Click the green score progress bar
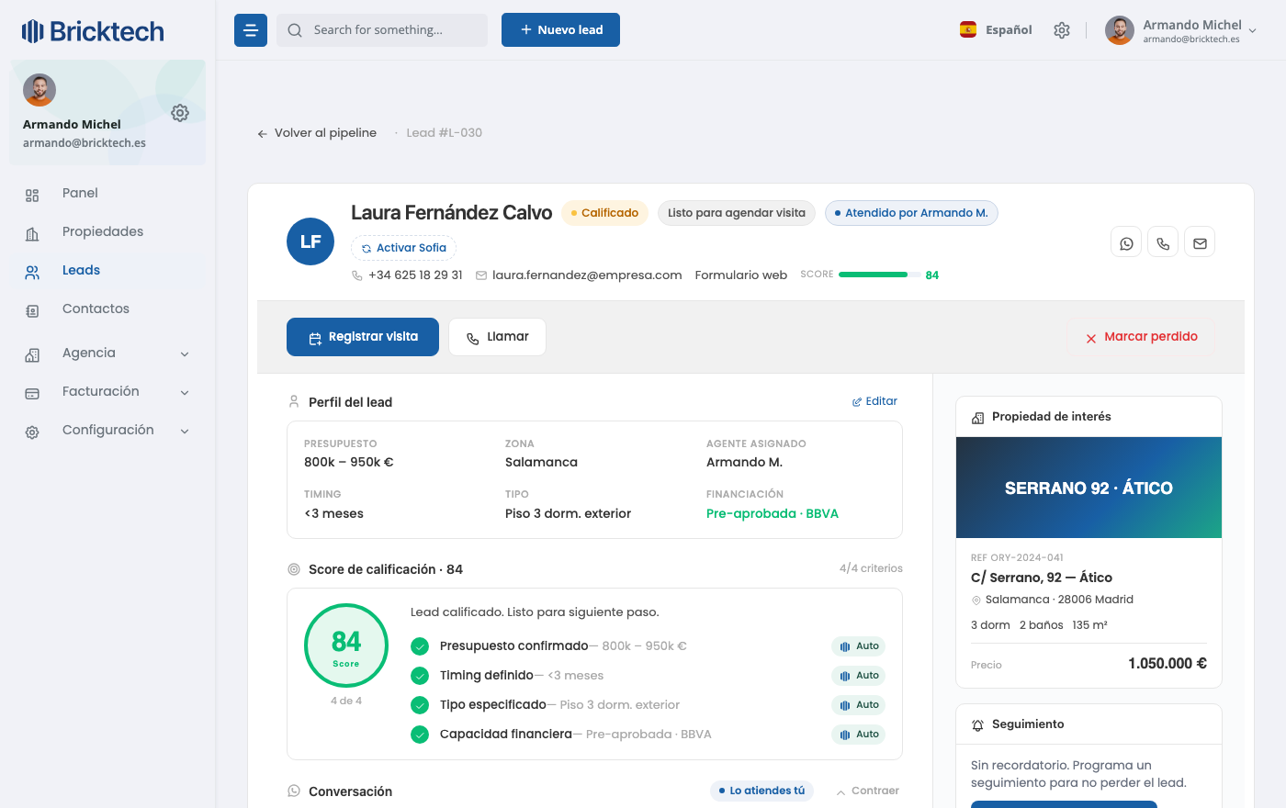This screenshot has width=1286, height=808. (879, 275)
